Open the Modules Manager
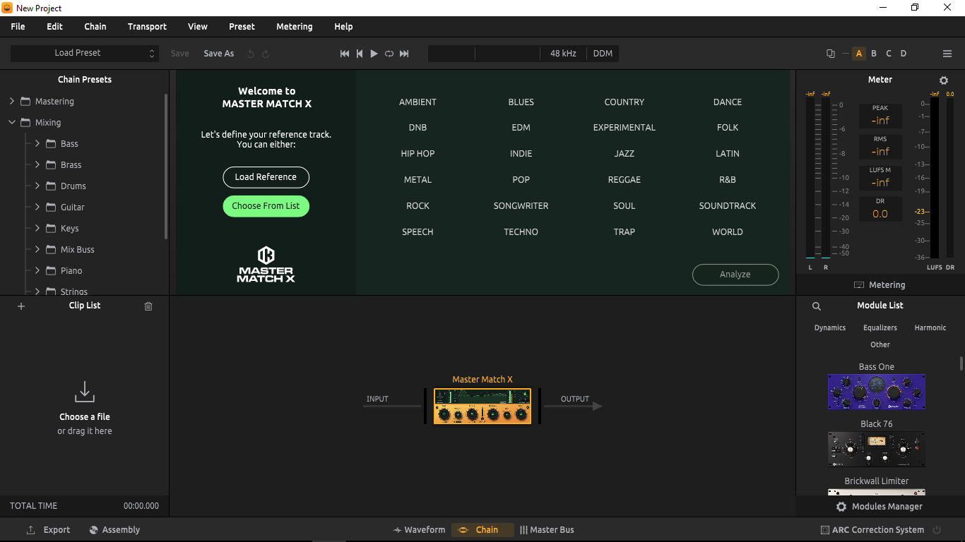Image resolution: width=965 pixels, height=542 pixels. (880, 507)
